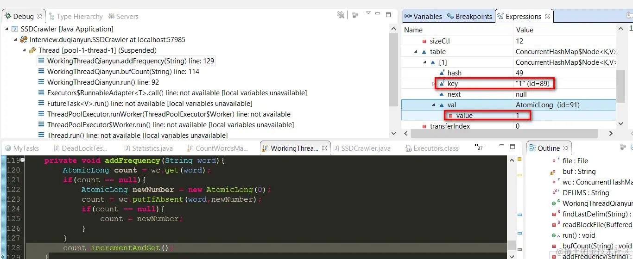Click the Remove All Terminated Launches icon
Screen dimensions: 633x259
tap(341, 15)
